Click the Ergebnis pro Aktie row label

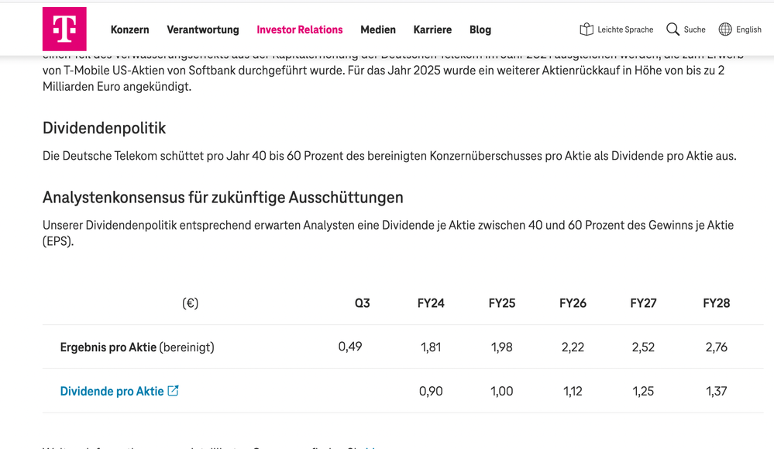(x=136, y=347)
